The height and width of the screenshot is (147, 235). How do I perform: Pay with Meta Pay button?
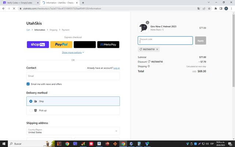tap(108, 44)
